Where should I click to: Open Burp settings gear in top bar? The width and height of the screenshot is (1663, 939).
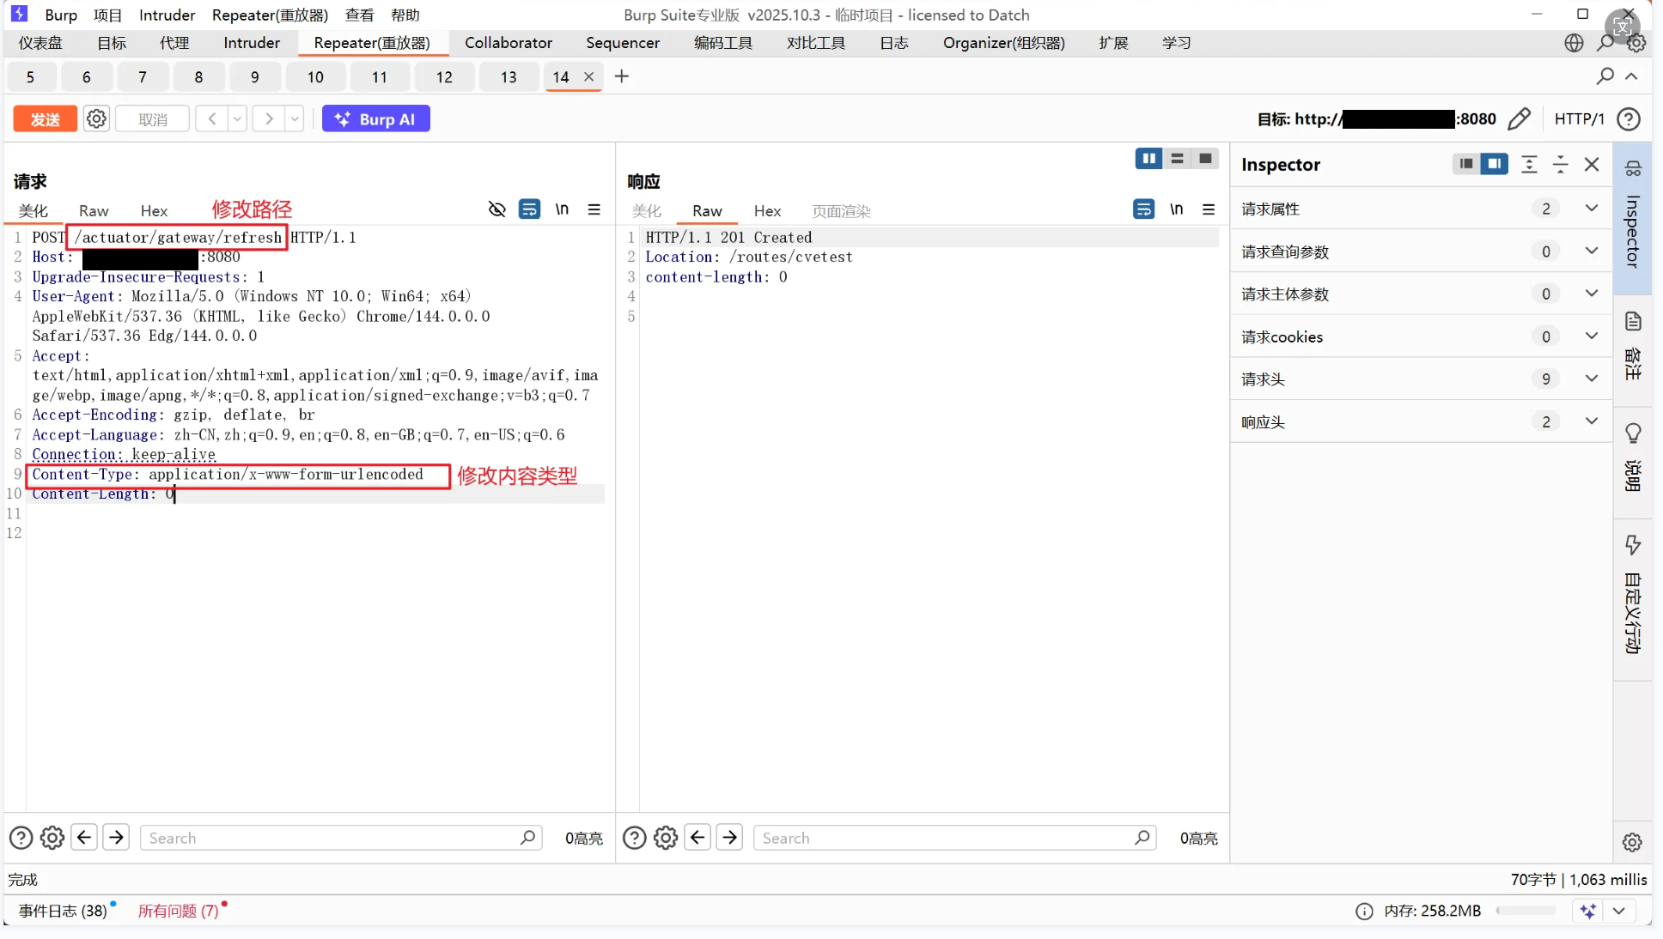pos(1636,43)
